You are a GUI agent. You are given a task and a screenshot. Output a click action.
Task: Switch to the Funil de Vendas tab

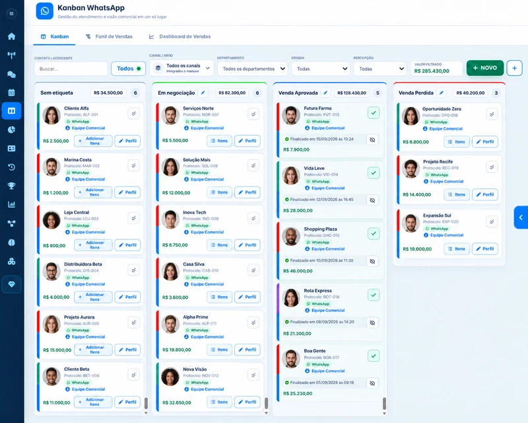coord(109,36)
